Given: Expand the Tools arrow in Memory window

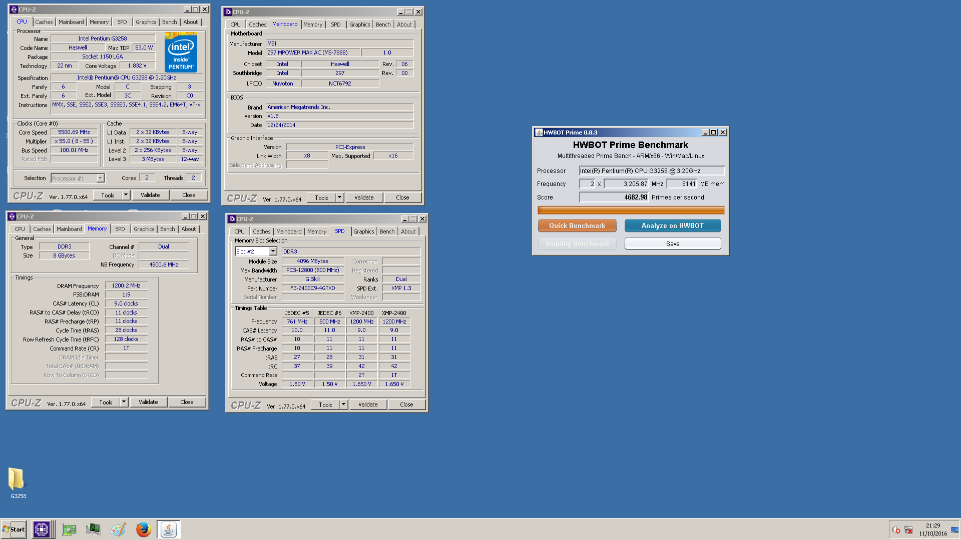Looking at the screenshot, I should 124,402.
